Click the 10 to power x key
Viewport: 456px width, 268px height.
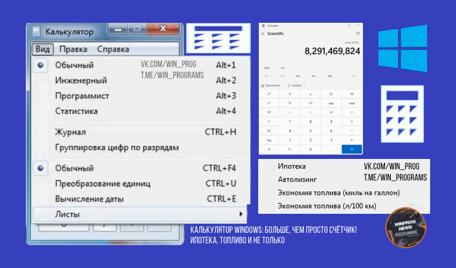click(269, 131)
